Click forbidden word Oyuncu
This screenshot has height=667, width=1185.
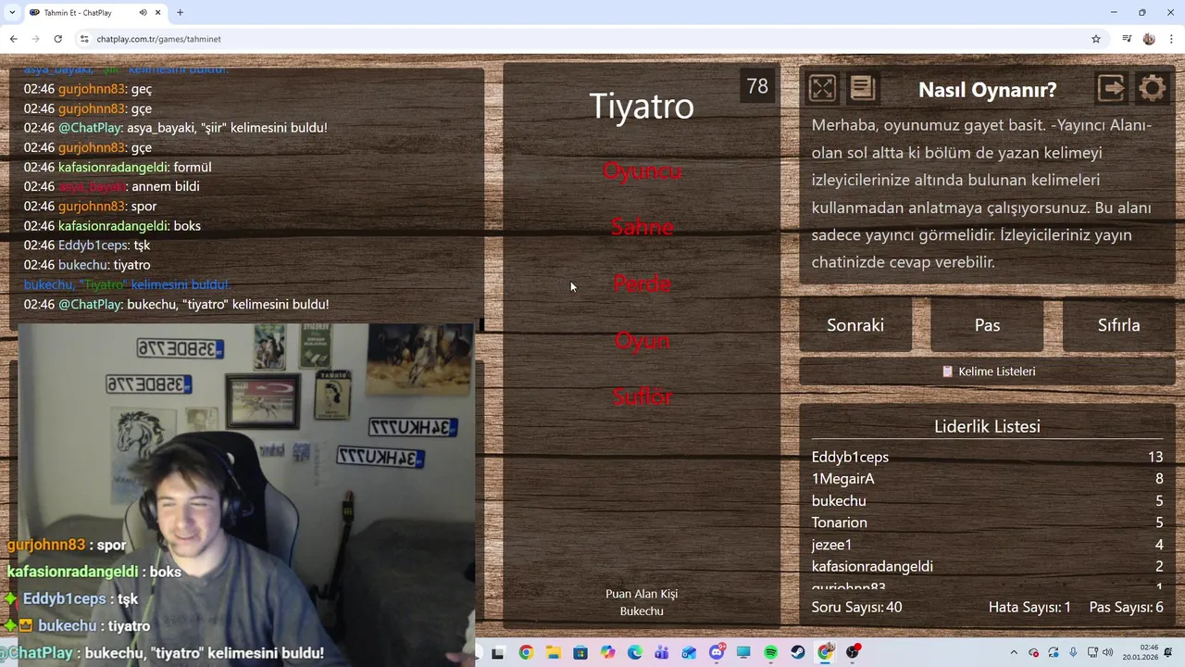[642, 170]
